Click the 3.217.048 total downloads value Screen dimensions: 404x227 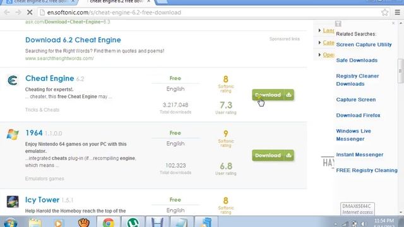tap(175, 105)
